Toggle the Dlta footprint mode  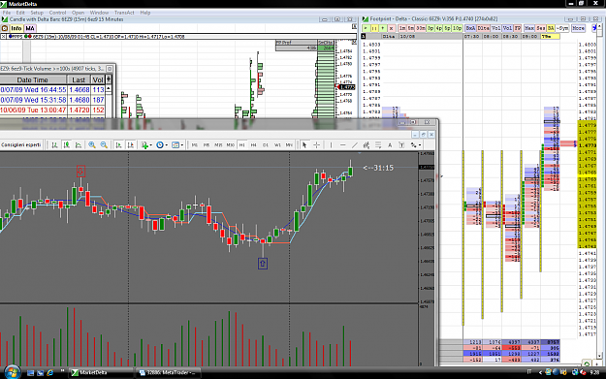[x=483, y=28]
